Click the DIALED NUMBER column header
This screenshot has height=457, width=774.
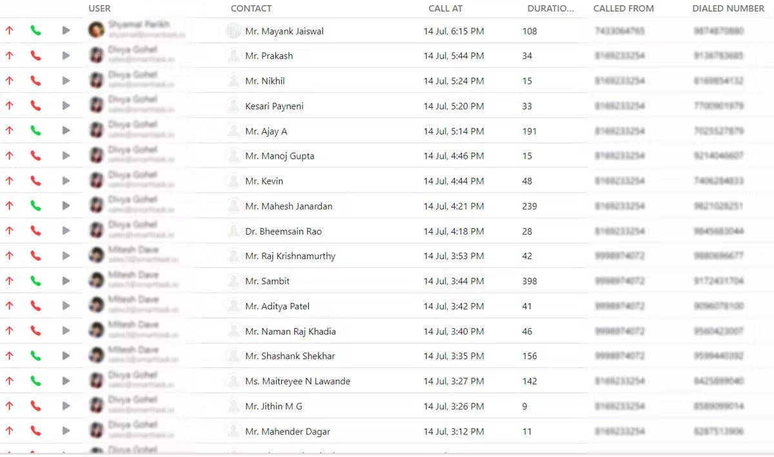[x=728, y=8]
